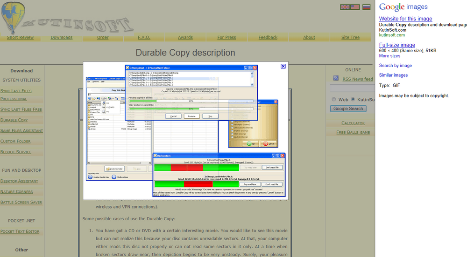
Task: Open Sync Last Files Professional link
Action: tap(16, 95)
